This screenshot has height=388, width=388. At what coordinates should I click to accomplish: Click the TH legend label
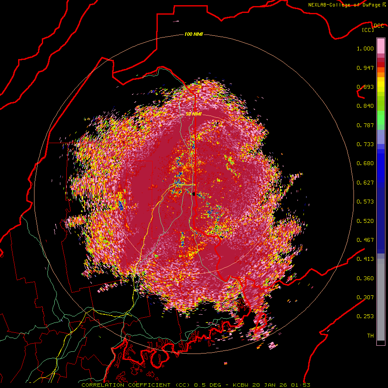tap(370, 336)
